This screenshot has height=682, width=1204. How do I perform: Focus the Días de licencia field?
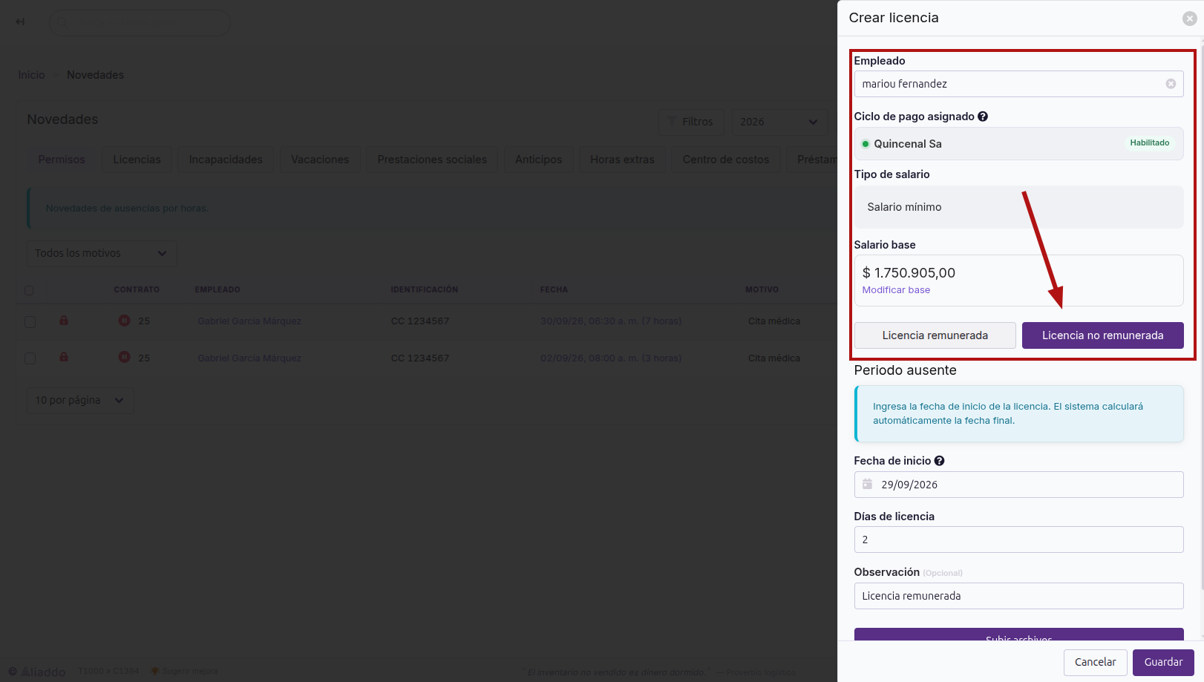pyautogui.click(x=1018, y=540)
